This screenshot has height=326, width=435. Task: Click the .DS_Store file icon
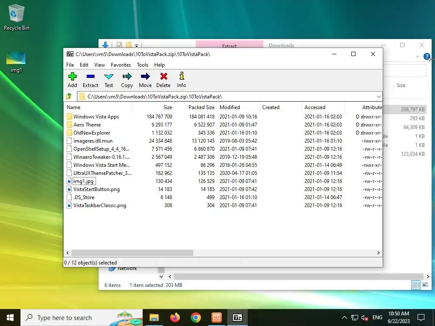(69, 197)
